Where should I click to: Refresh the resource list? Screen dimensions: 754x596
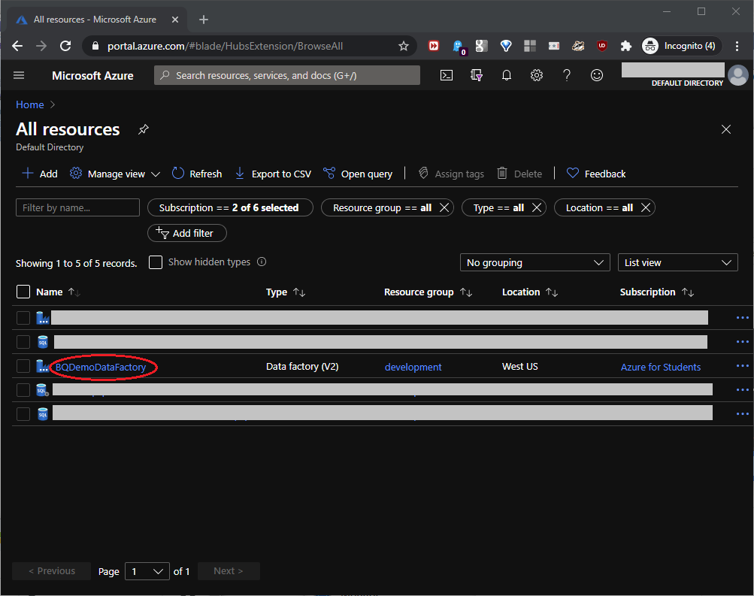197,174
